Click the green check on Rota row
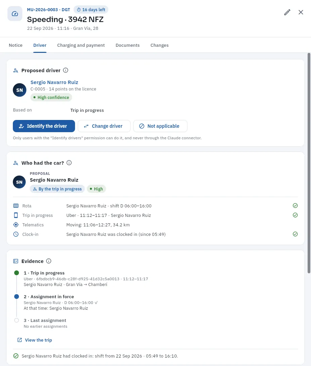The image size is (311, 366). (x=295, y=205)
